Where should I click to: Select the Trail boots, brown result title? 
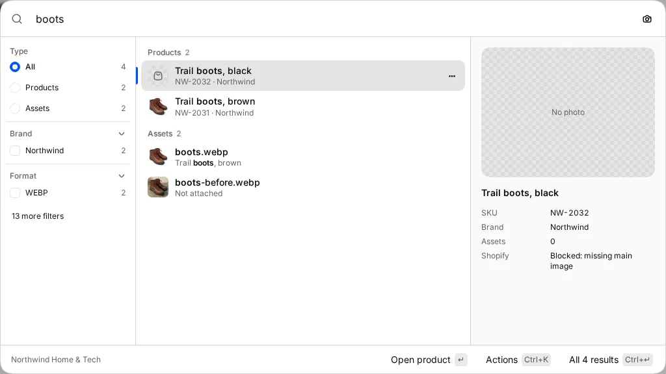(x=215, y=101)
